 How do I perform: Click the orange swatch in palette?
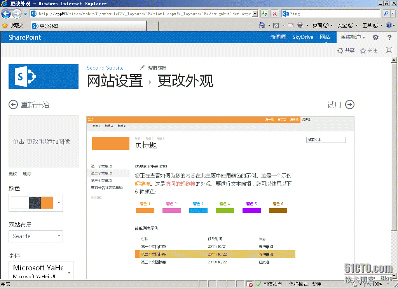(47, 202)
